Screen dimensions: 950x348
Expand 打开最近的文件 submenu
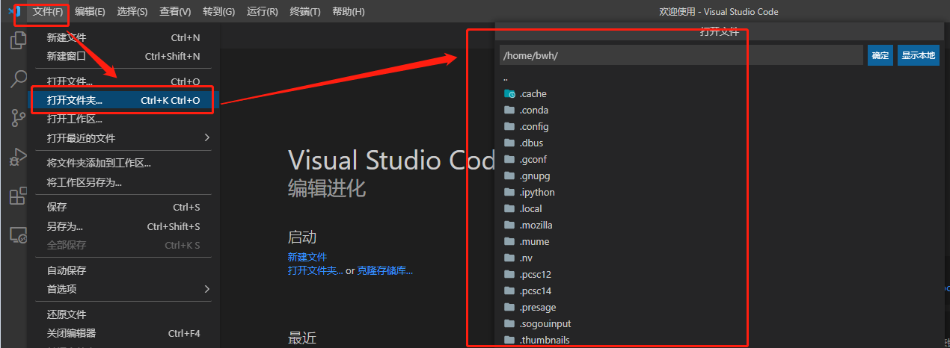point(123,138)
